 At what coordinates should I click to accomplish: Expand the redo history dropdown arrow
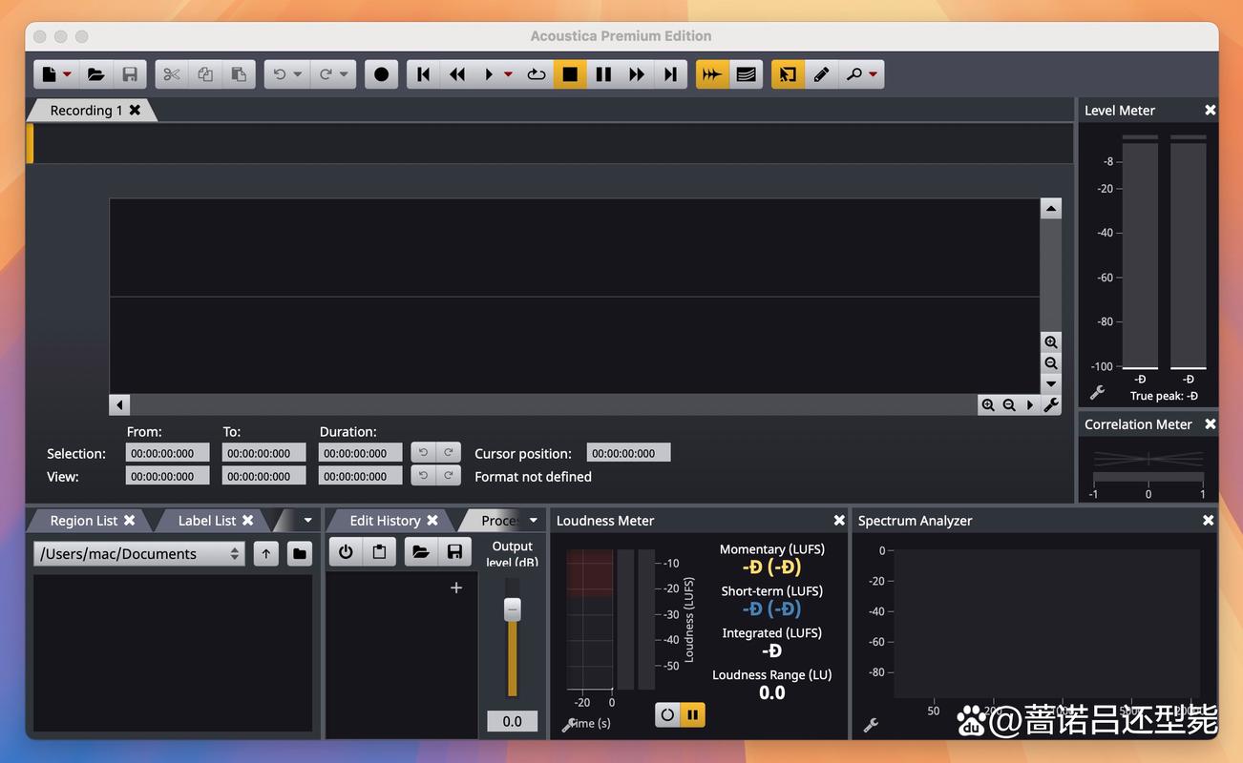tap(344, 74)
